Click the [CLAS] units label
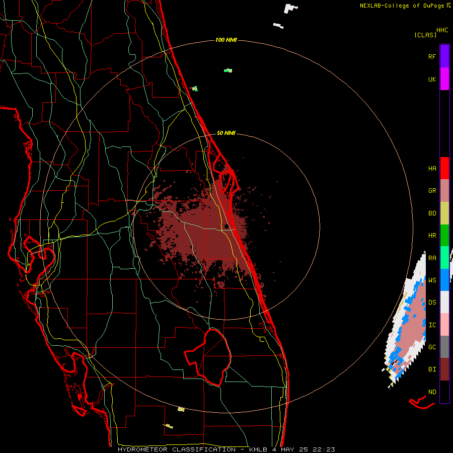The height and width of the screenshot is (453, 453). pos(425,35)
